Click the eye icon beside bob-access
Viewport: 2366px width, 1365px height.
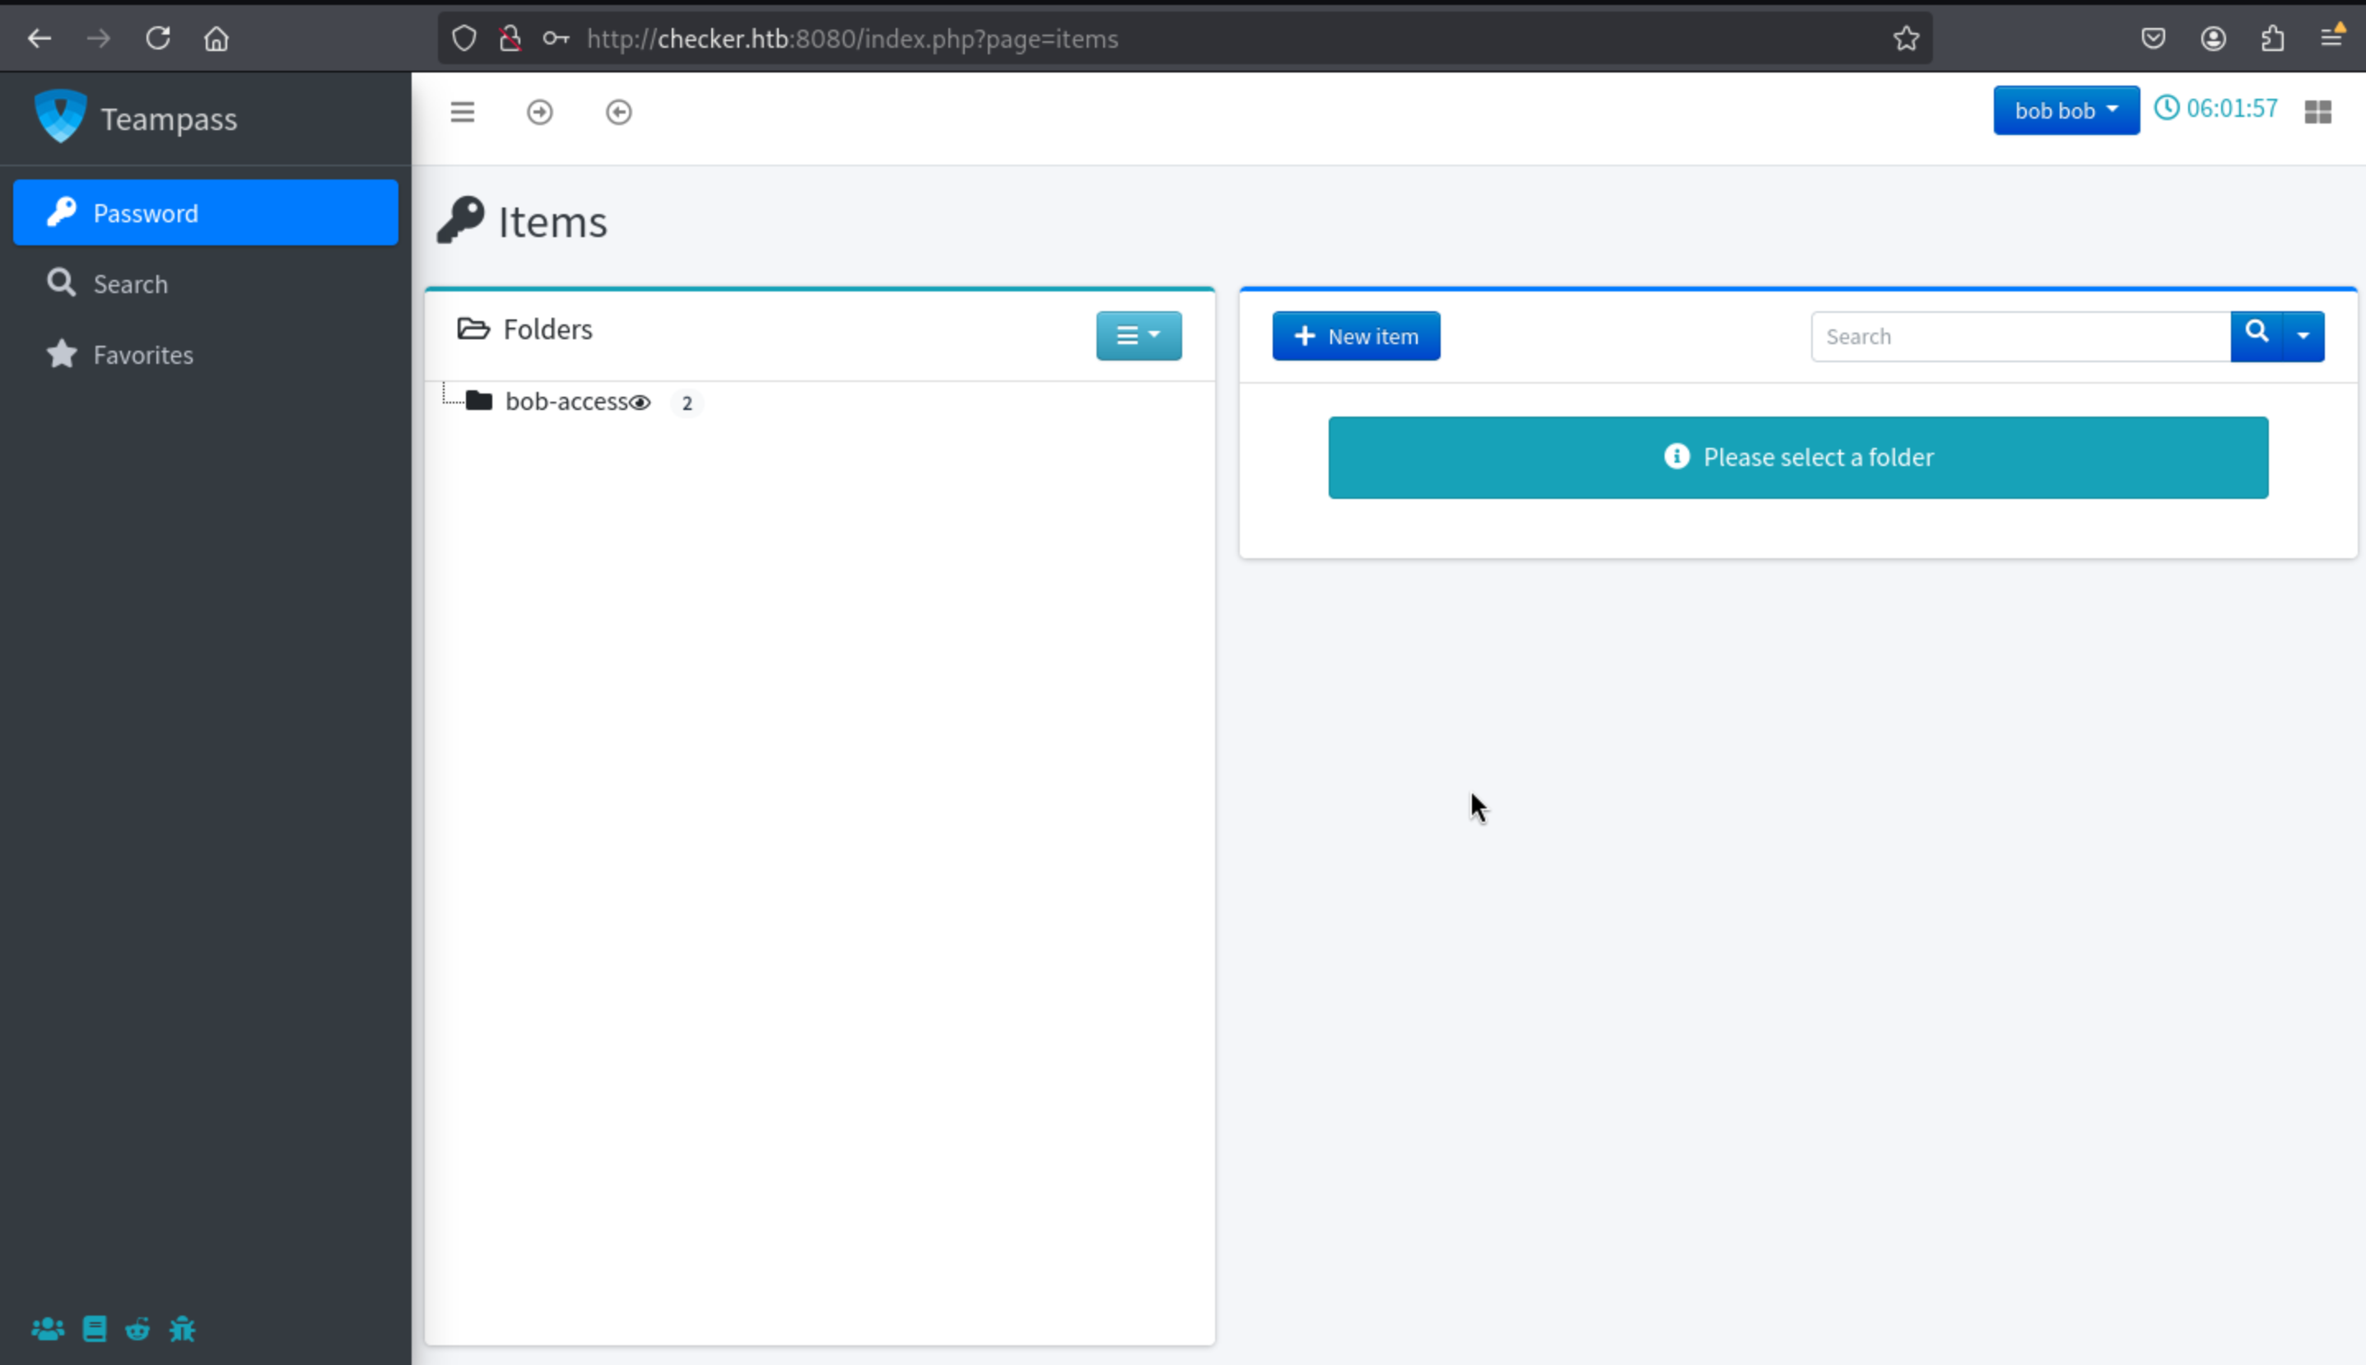click(x=640, y=403)
